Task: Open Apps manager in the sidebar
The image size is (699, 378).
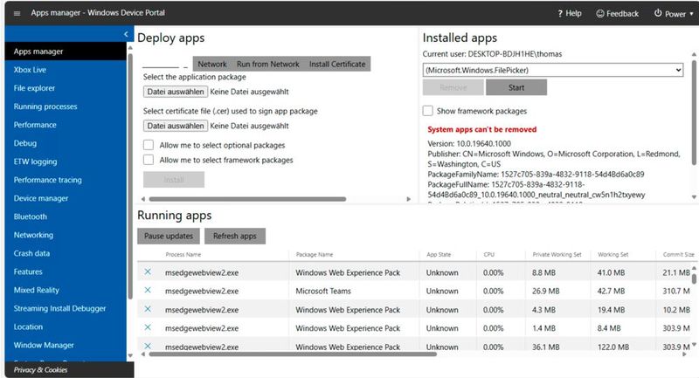Action: coord(66,52)
